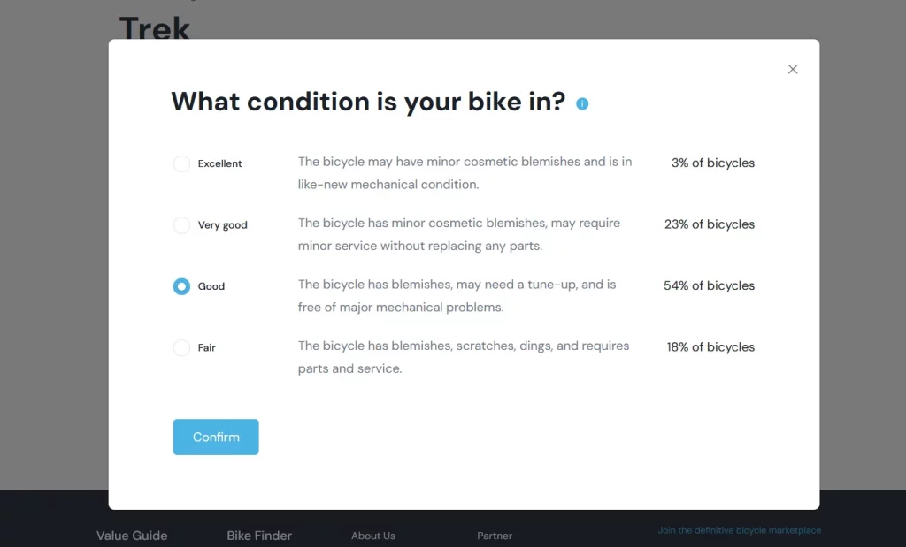906x547 pixels.
Task: Click the info icon beside the heading
Action: click(x=582, y=103)
